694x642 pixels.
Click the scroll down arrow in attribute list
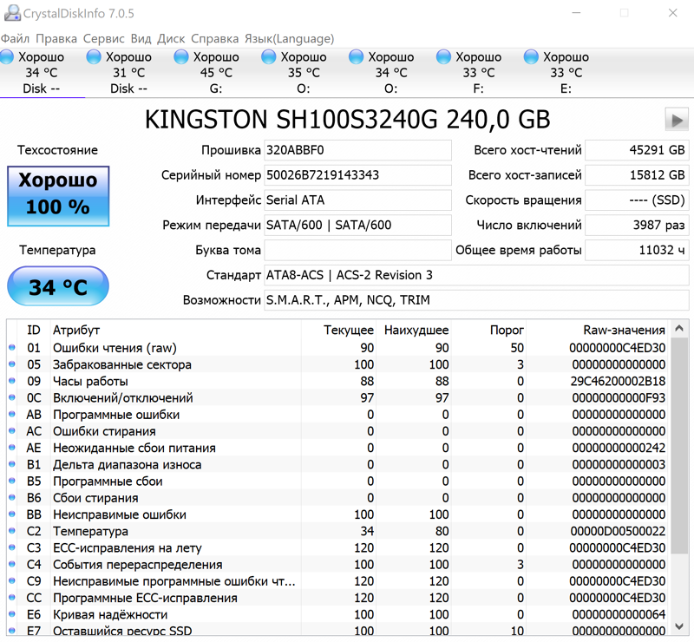pos(679,626)
